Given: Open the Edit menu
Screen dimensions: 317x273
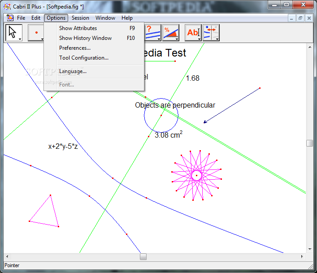Looking at the screenshot, I should pyautogui.click(x=36, y=18).
